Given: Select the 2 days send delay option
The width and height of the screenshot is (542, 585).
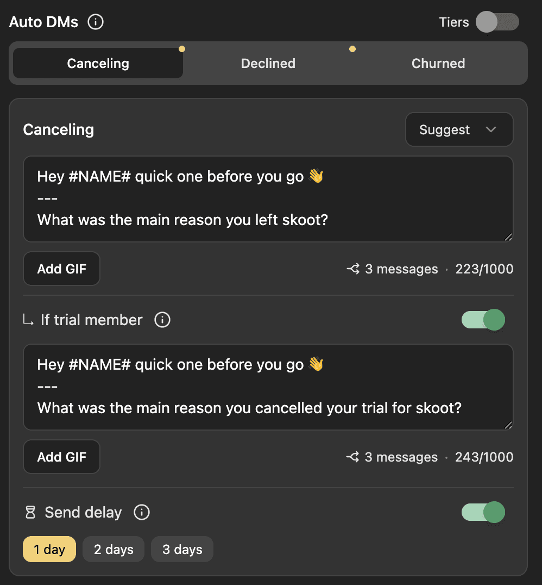Looking at the screenshot, I should [113, 549].
